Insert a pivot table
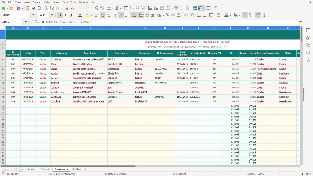The width and height of the screenshot is (313, 176). (162, 8)
